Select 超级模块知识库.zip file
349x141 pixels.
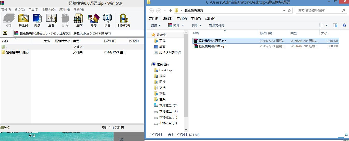(x=212, y=46)
